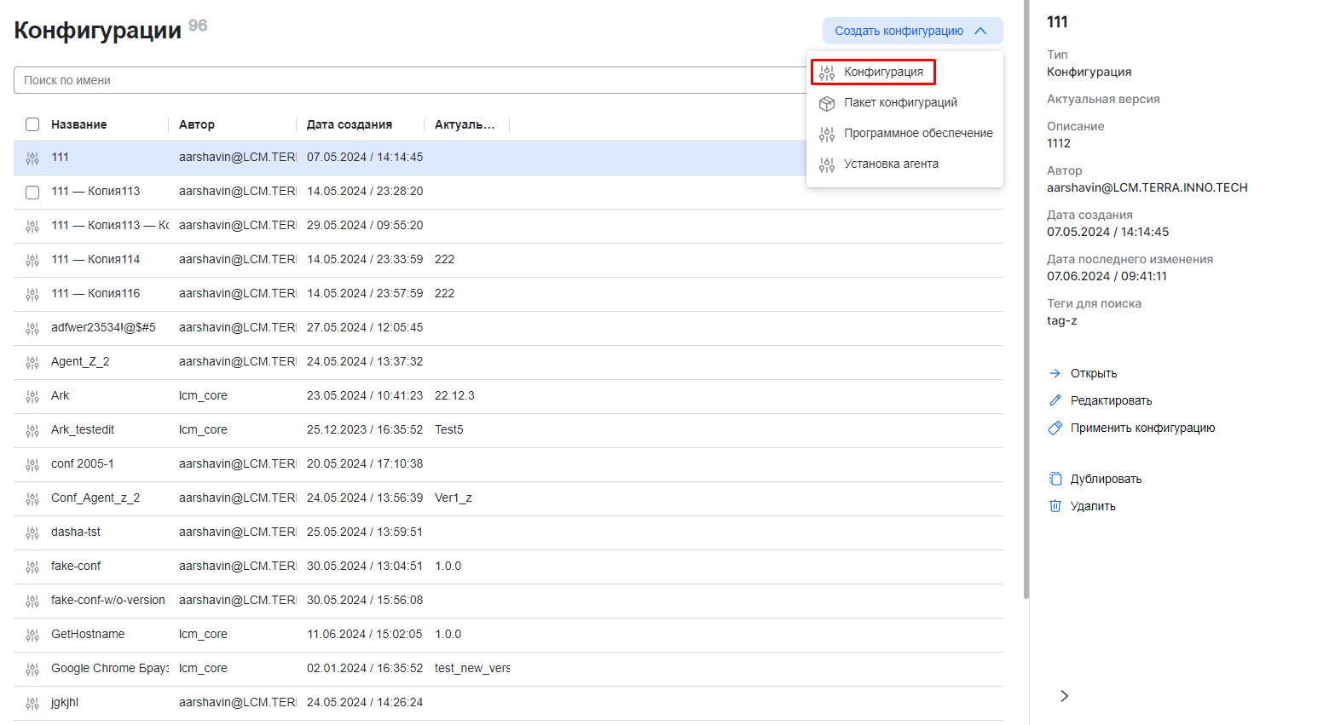Viewport: 1335px width, 725px height.
Task: Open the fake-conf configuration row
Action: [x=76, y=567]
